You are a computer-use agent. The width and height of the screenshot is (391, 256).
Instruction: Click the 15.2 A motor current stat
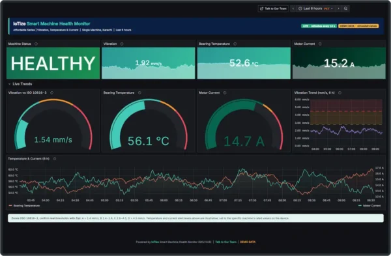[339, 63]
